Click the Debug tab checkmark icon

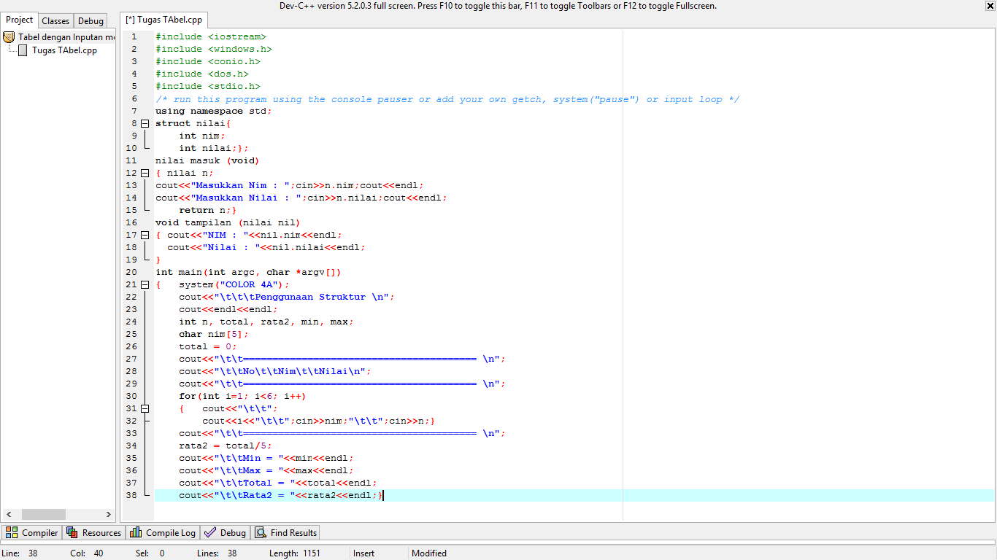click(x=210, y=533)
